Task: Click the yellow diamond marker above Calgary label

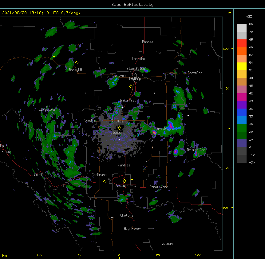Action: coord(125,181)
